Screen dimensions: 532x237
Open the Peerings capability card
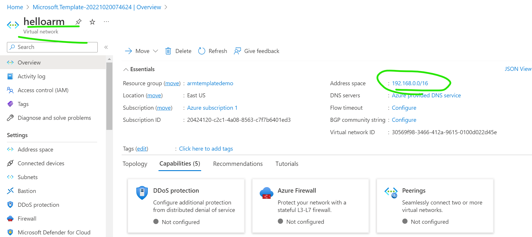click(x=435, y=206)
